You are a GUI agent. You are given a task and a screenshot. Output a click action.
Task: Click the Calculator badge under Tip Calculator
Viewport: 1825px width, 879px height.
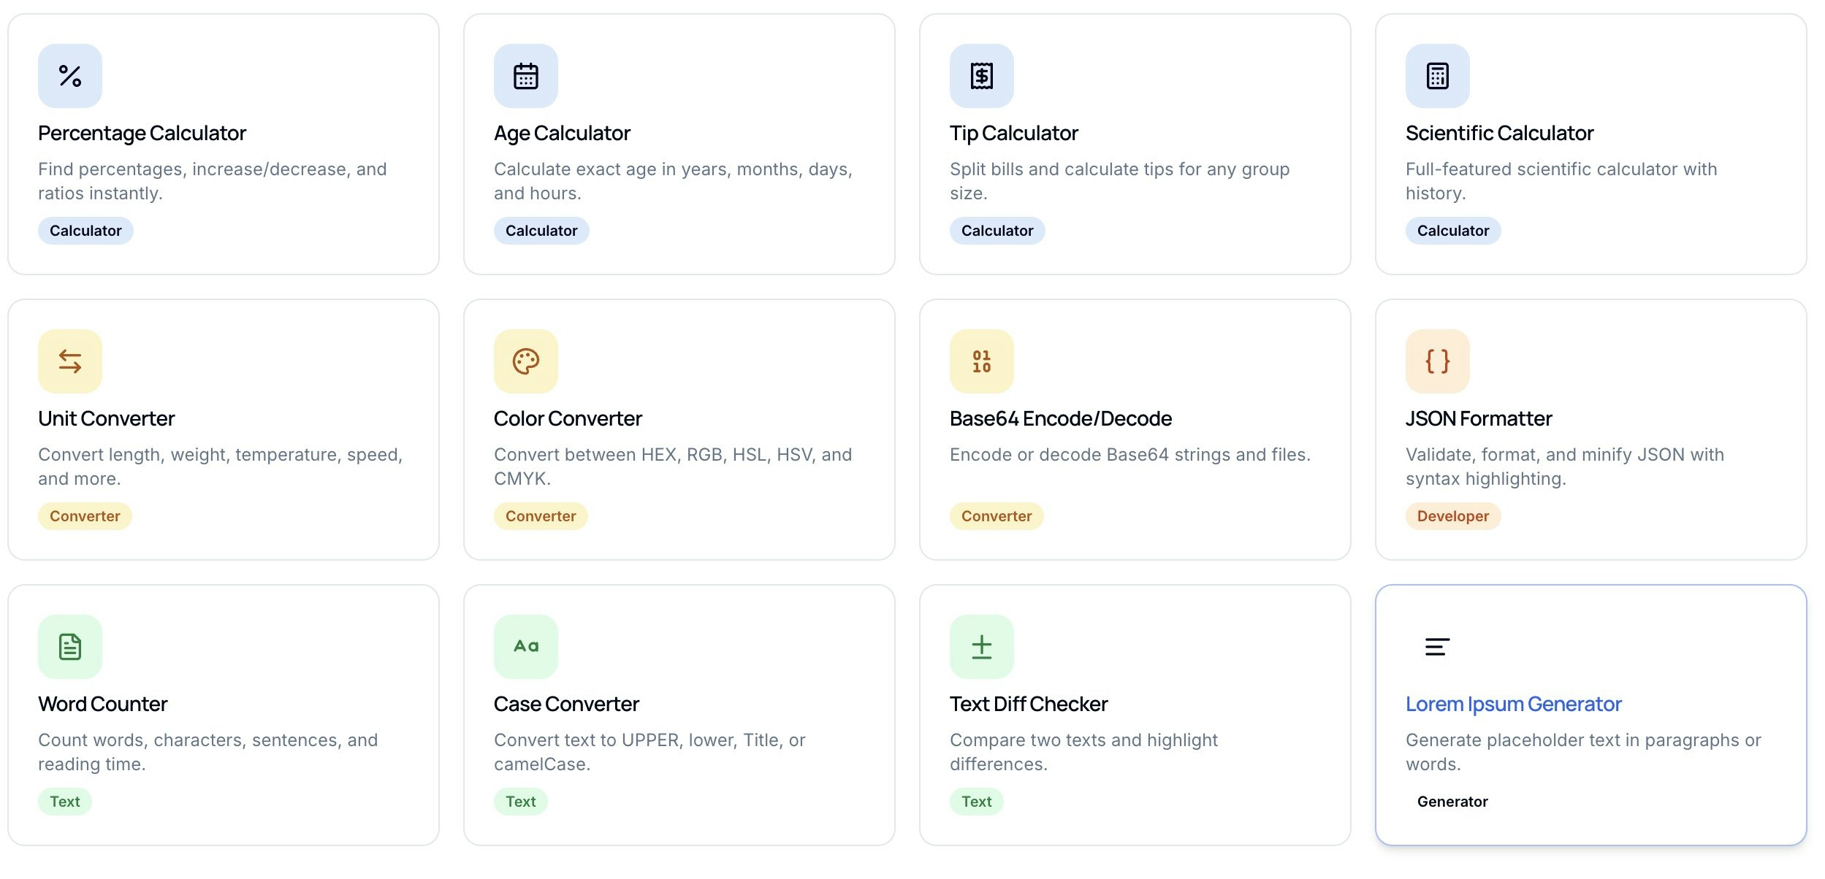click(997, 231)
